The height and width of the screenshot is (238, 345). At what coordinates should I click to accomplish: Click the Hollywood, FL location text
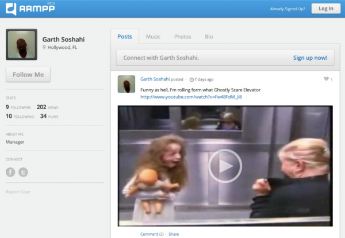click(62, 47)
